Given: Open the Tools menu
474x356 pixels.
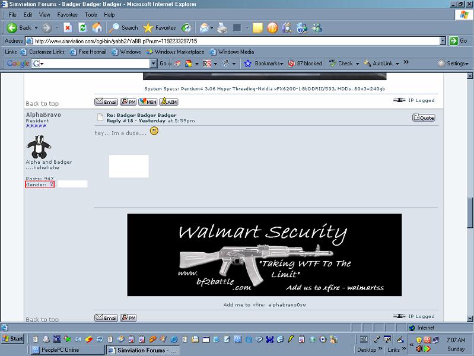Looking at the screenshot, I should tap(91, 14).
